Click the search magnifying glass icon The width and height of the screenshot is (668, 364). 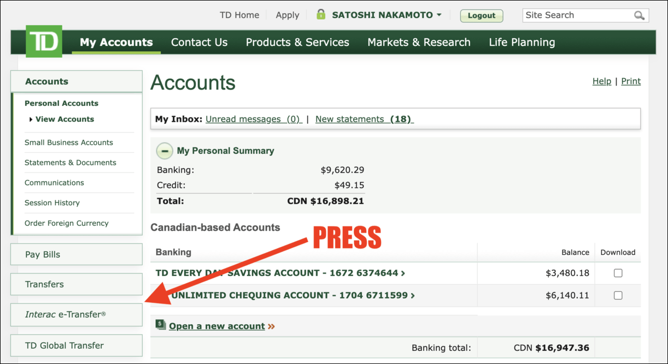click(x=639, y=15)
